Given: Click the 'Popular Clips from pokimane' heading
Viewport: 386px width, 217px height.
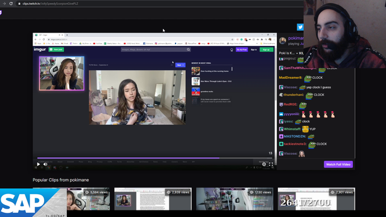Looking at the screenshot, I should (x=61, y=180).
